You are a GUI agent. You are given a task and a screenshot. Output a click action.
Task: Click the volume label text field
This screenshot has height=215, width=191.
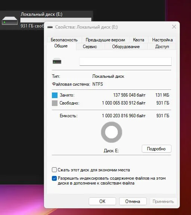pos(126,61)
